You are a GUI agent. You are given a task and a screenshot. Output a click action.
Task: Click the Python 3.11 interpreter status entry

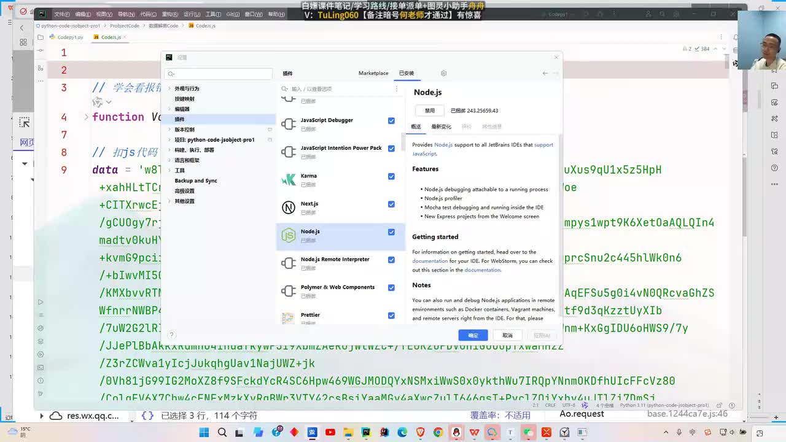coord(664,406)
